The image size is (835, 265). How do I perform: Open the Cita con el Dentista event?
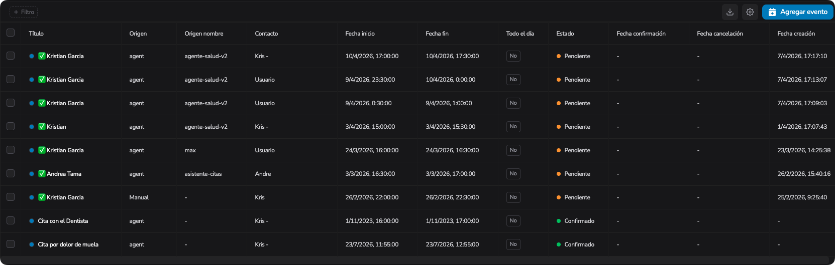coord(63,221)
